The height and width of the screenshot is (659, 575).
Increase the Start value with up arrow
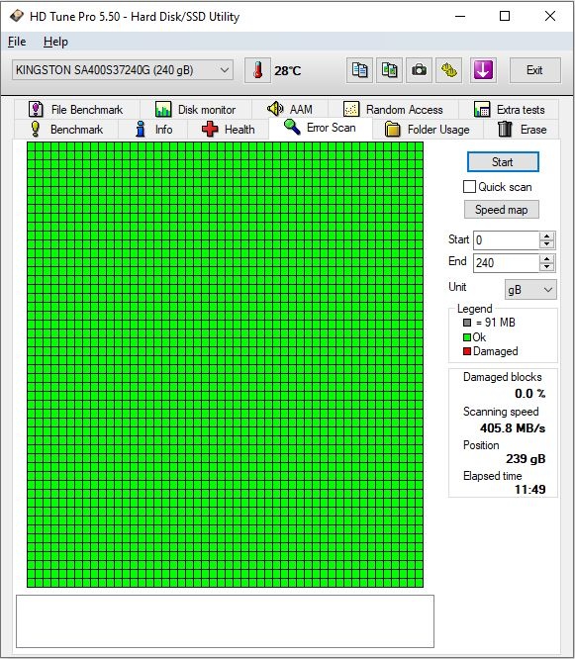pyautogui.click(x=547, y=236)
